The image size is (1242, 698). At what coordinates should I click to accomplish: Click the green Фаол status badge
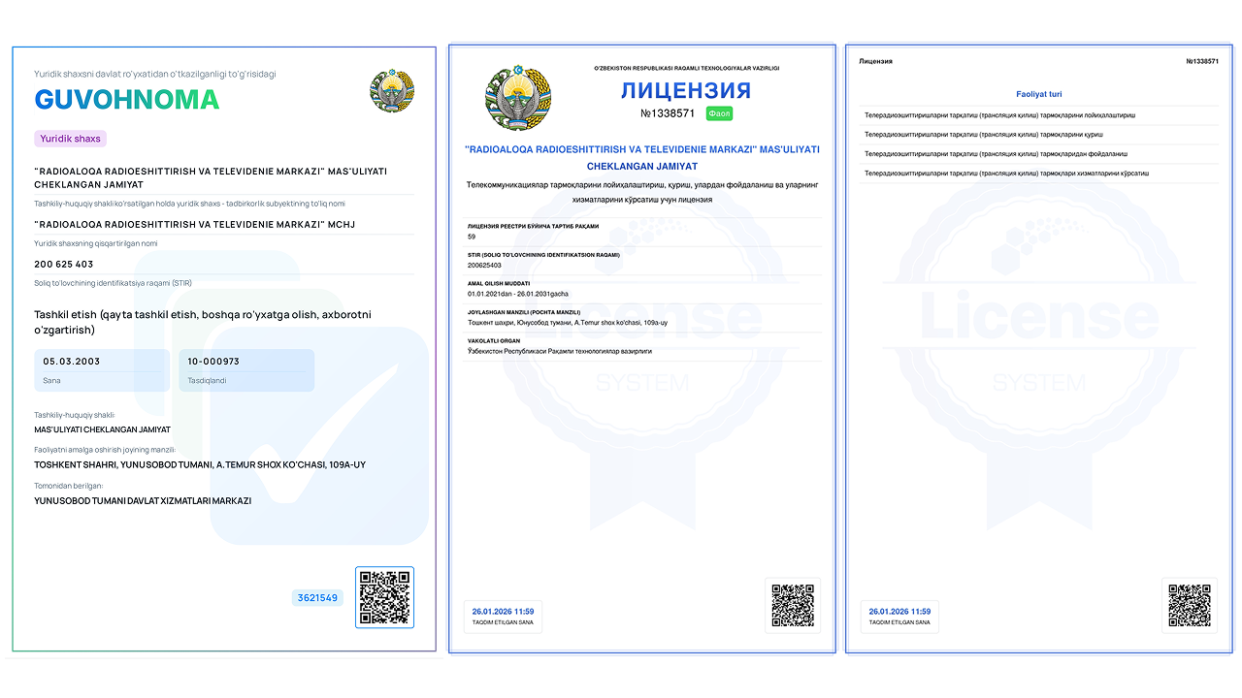pyautogui.click(x=719, y=113)
